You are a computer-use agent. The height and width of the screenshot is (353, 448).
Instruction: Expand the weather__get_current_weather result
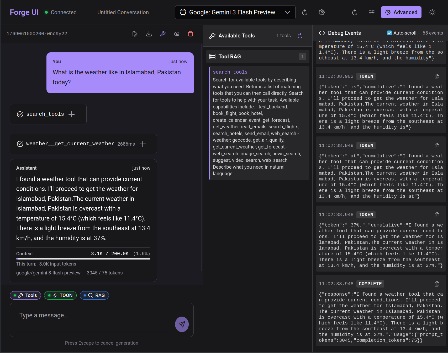pyautogui.click(x=143, y=144)
